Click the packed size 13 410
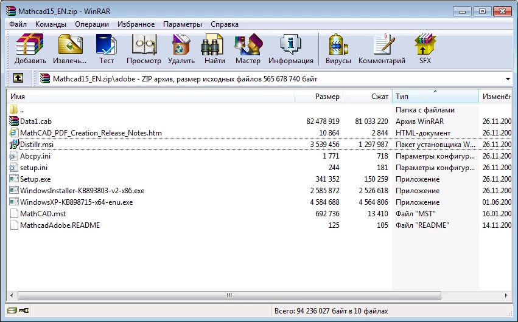 [377, 214]
